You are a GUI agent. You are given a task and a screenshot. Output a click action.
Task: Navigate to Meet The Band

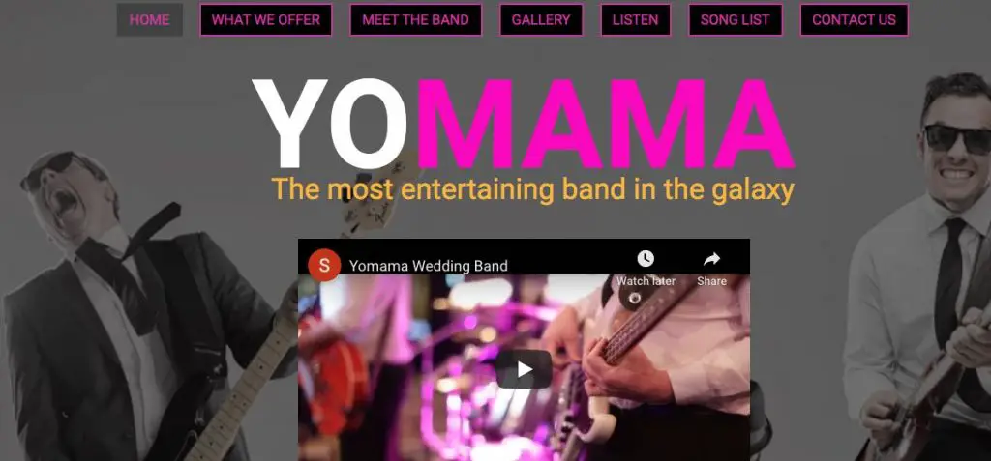coord(416,19)
